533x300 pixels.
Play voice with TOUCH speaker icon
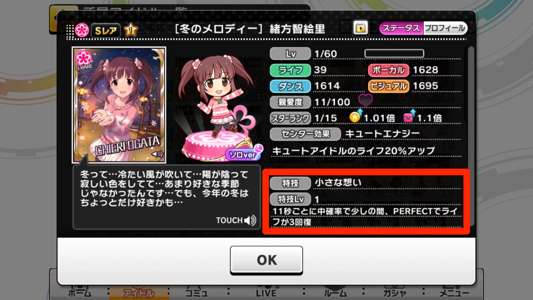pyautogui.click(x=236, y=220)
